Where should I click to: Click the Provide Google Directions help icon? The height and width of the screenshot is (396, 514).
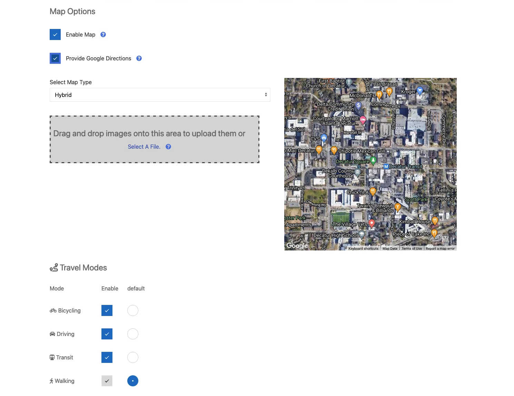139,58
